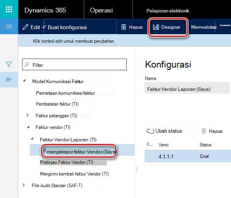Click Hapus in the versions section
Image resolution: width=231 pixels, height=198 pixels.
click(215, 131)
